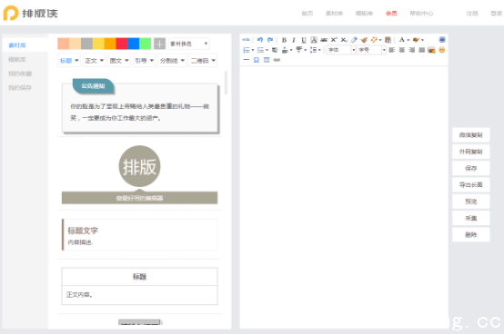
Task: Open the 字号 font size dropdown
Action: click(x=371, y=50)
